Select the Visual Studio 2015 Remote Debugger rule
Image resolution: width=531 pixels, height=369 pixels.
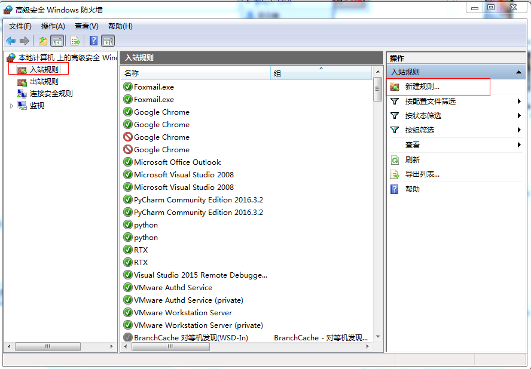click(x=200, y=275)
